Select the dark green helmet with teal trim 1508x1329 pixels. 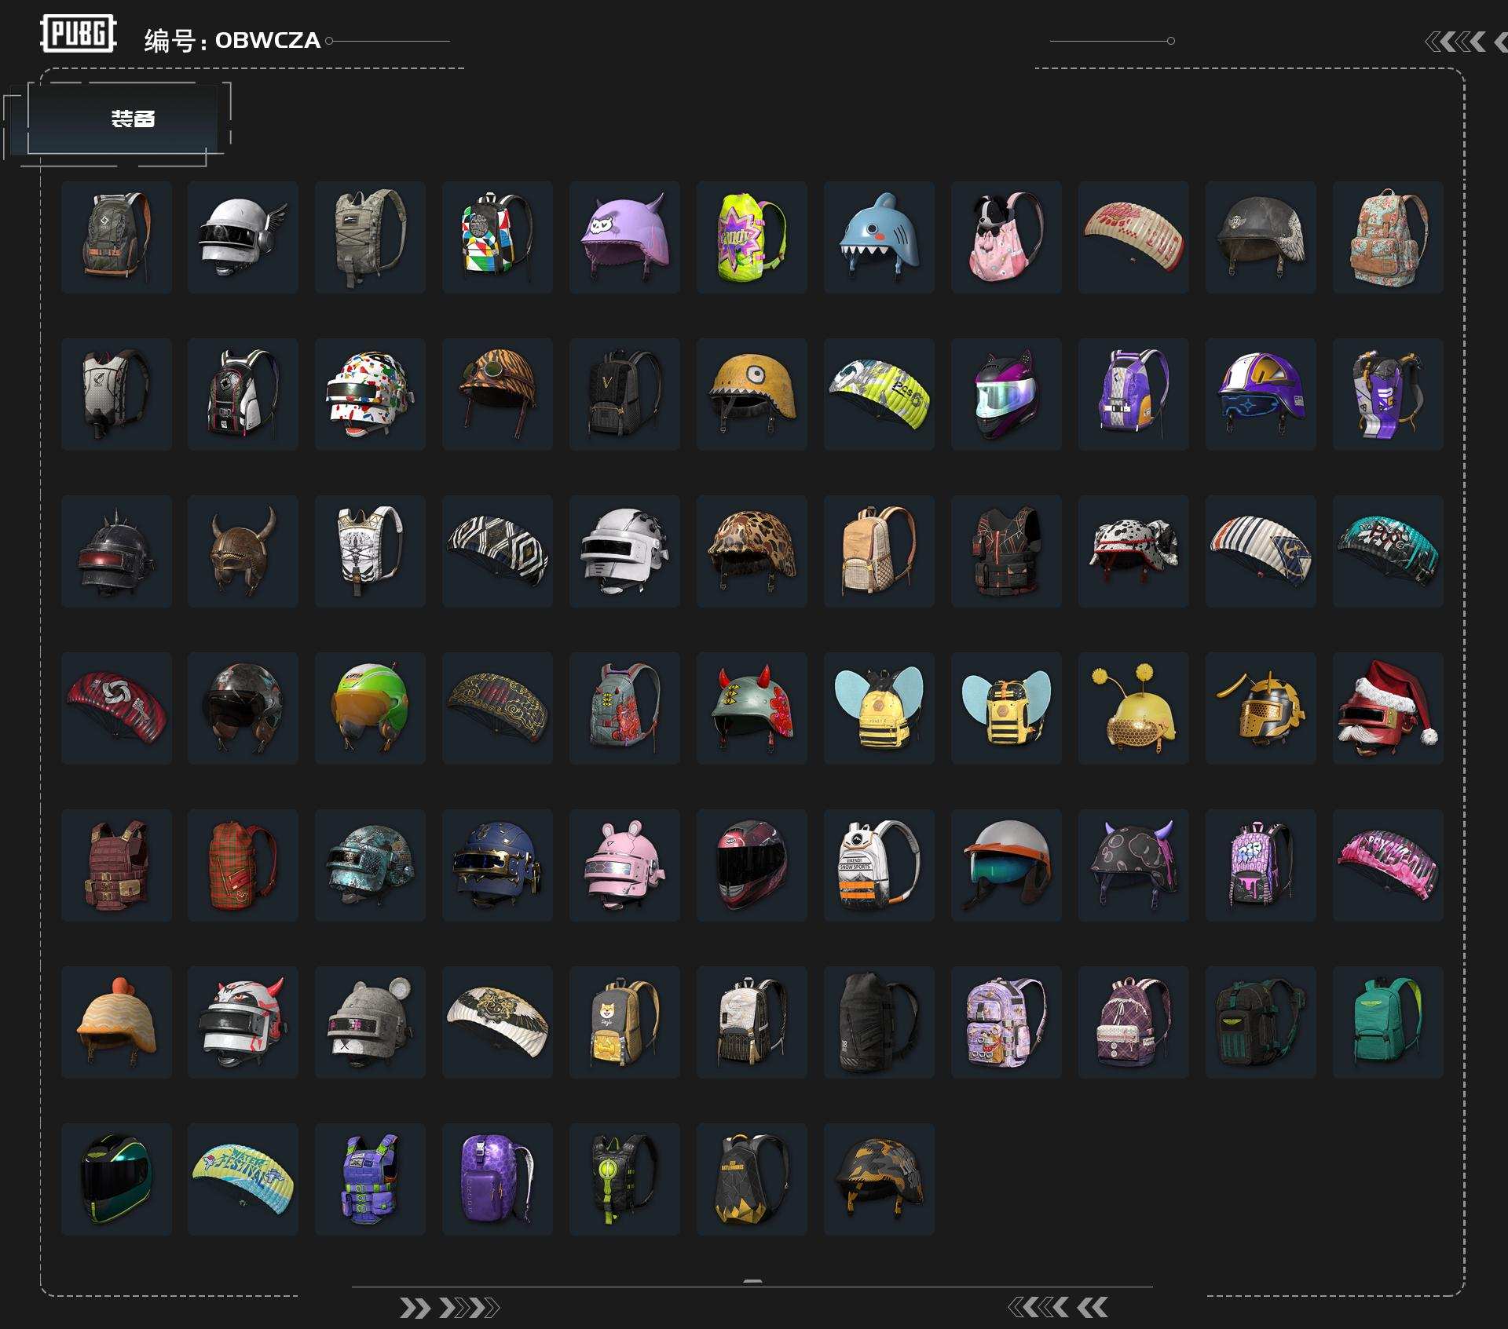click(116, 1179)
